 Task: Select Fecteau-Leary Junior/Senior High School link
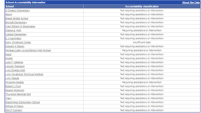[x=28, y=50]
